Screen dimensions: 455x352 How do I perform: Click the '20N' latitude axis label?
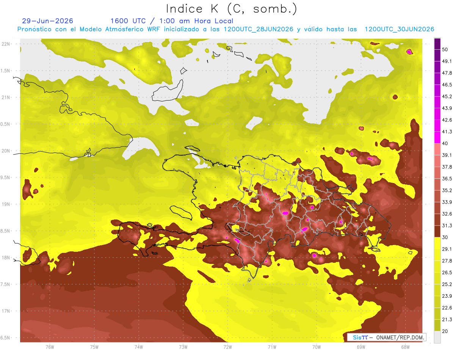click(x=5, y=151)
